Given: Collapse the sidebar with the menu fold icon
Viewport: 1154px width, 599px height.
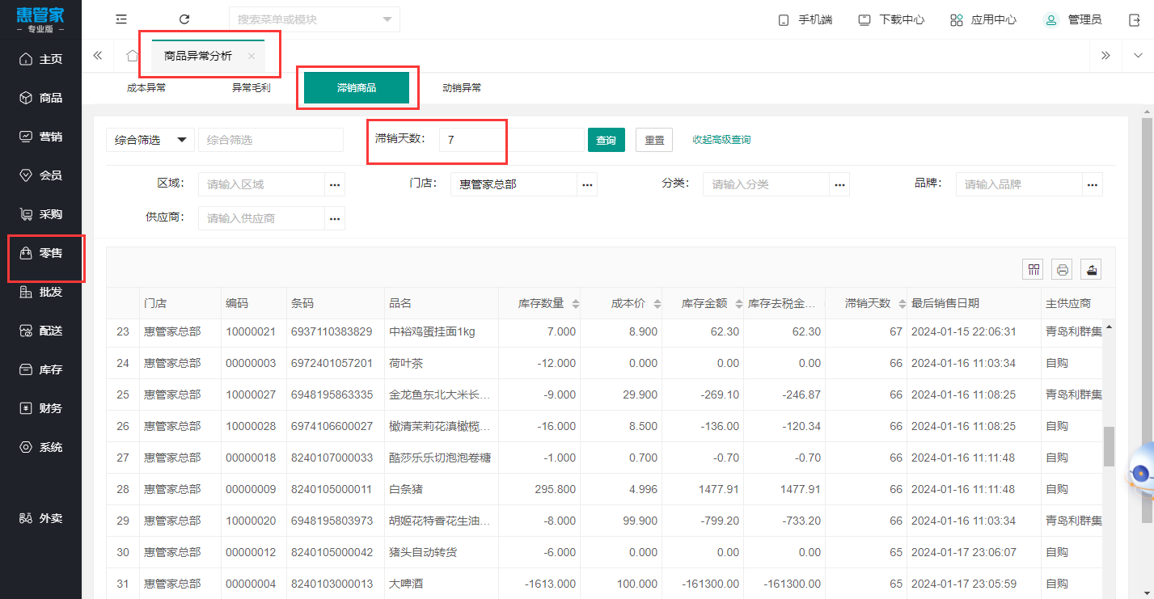Looking at the screenshot, I should 121,19.
